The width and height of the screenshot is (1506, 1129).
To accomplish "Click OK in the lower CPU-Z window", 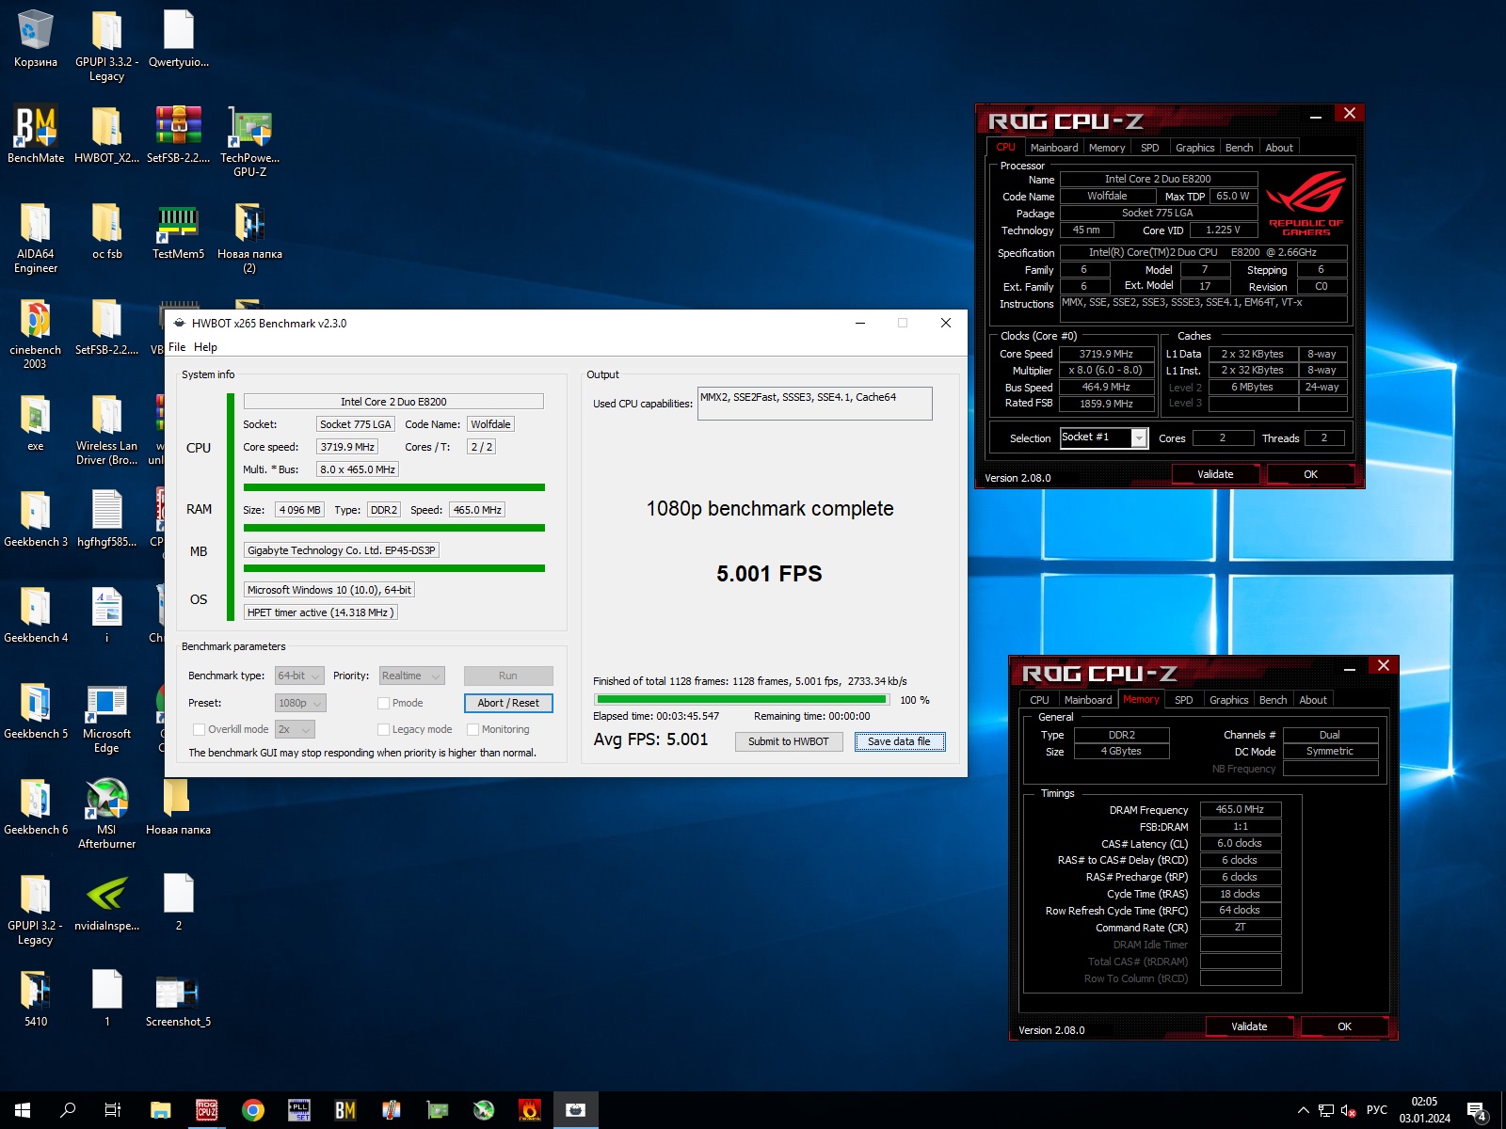I will click(1344, 1026).
